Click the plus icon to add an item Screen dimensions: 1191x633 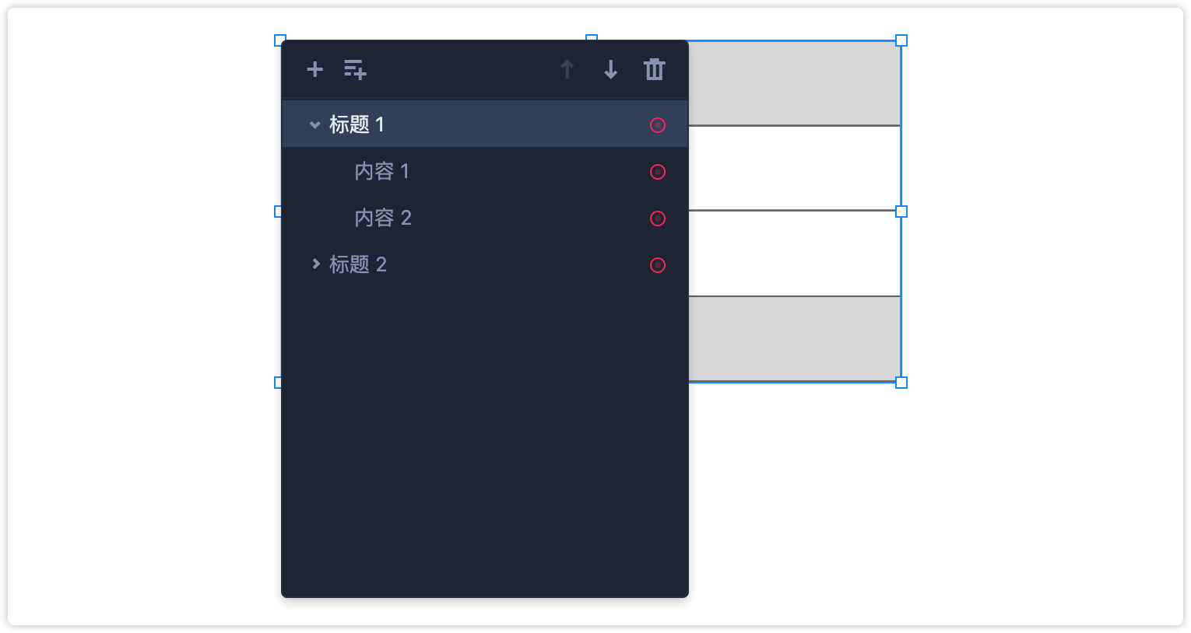click(x=315, y=70)
